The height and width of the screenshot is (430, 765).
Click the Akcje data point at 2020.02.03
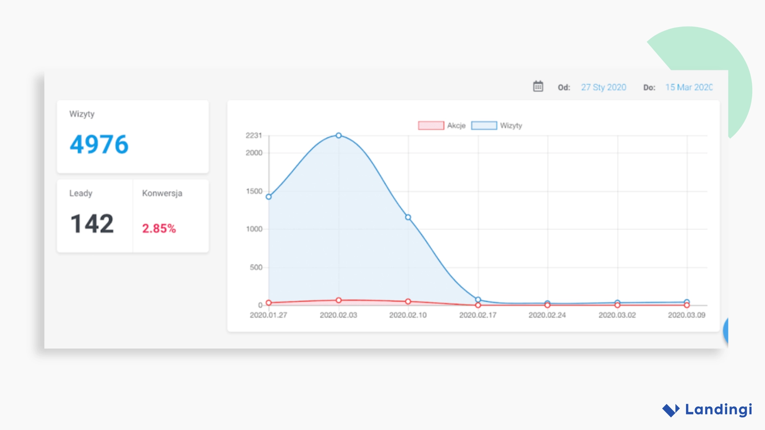tap(338, 300)
